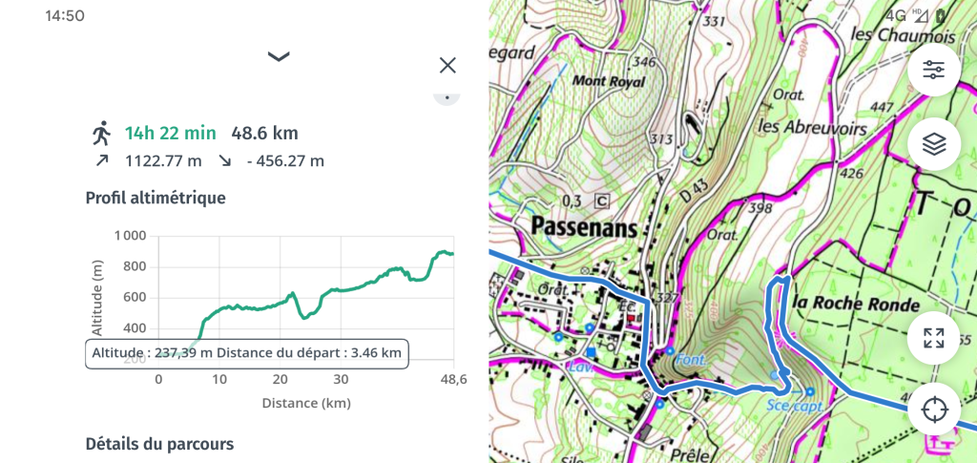The height and width of the screenshot is (463, 977).
Task: Tap the Passenans village label on map
Action: click(x=585, y=228)
